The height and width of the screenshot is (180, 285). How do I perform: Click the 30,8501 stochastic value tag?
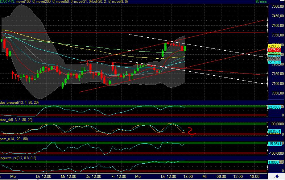point(274,132)
